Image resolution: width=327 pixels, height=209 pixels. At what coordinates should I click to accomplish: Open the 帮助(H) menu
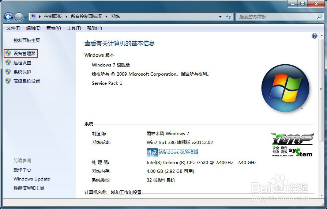94,28
